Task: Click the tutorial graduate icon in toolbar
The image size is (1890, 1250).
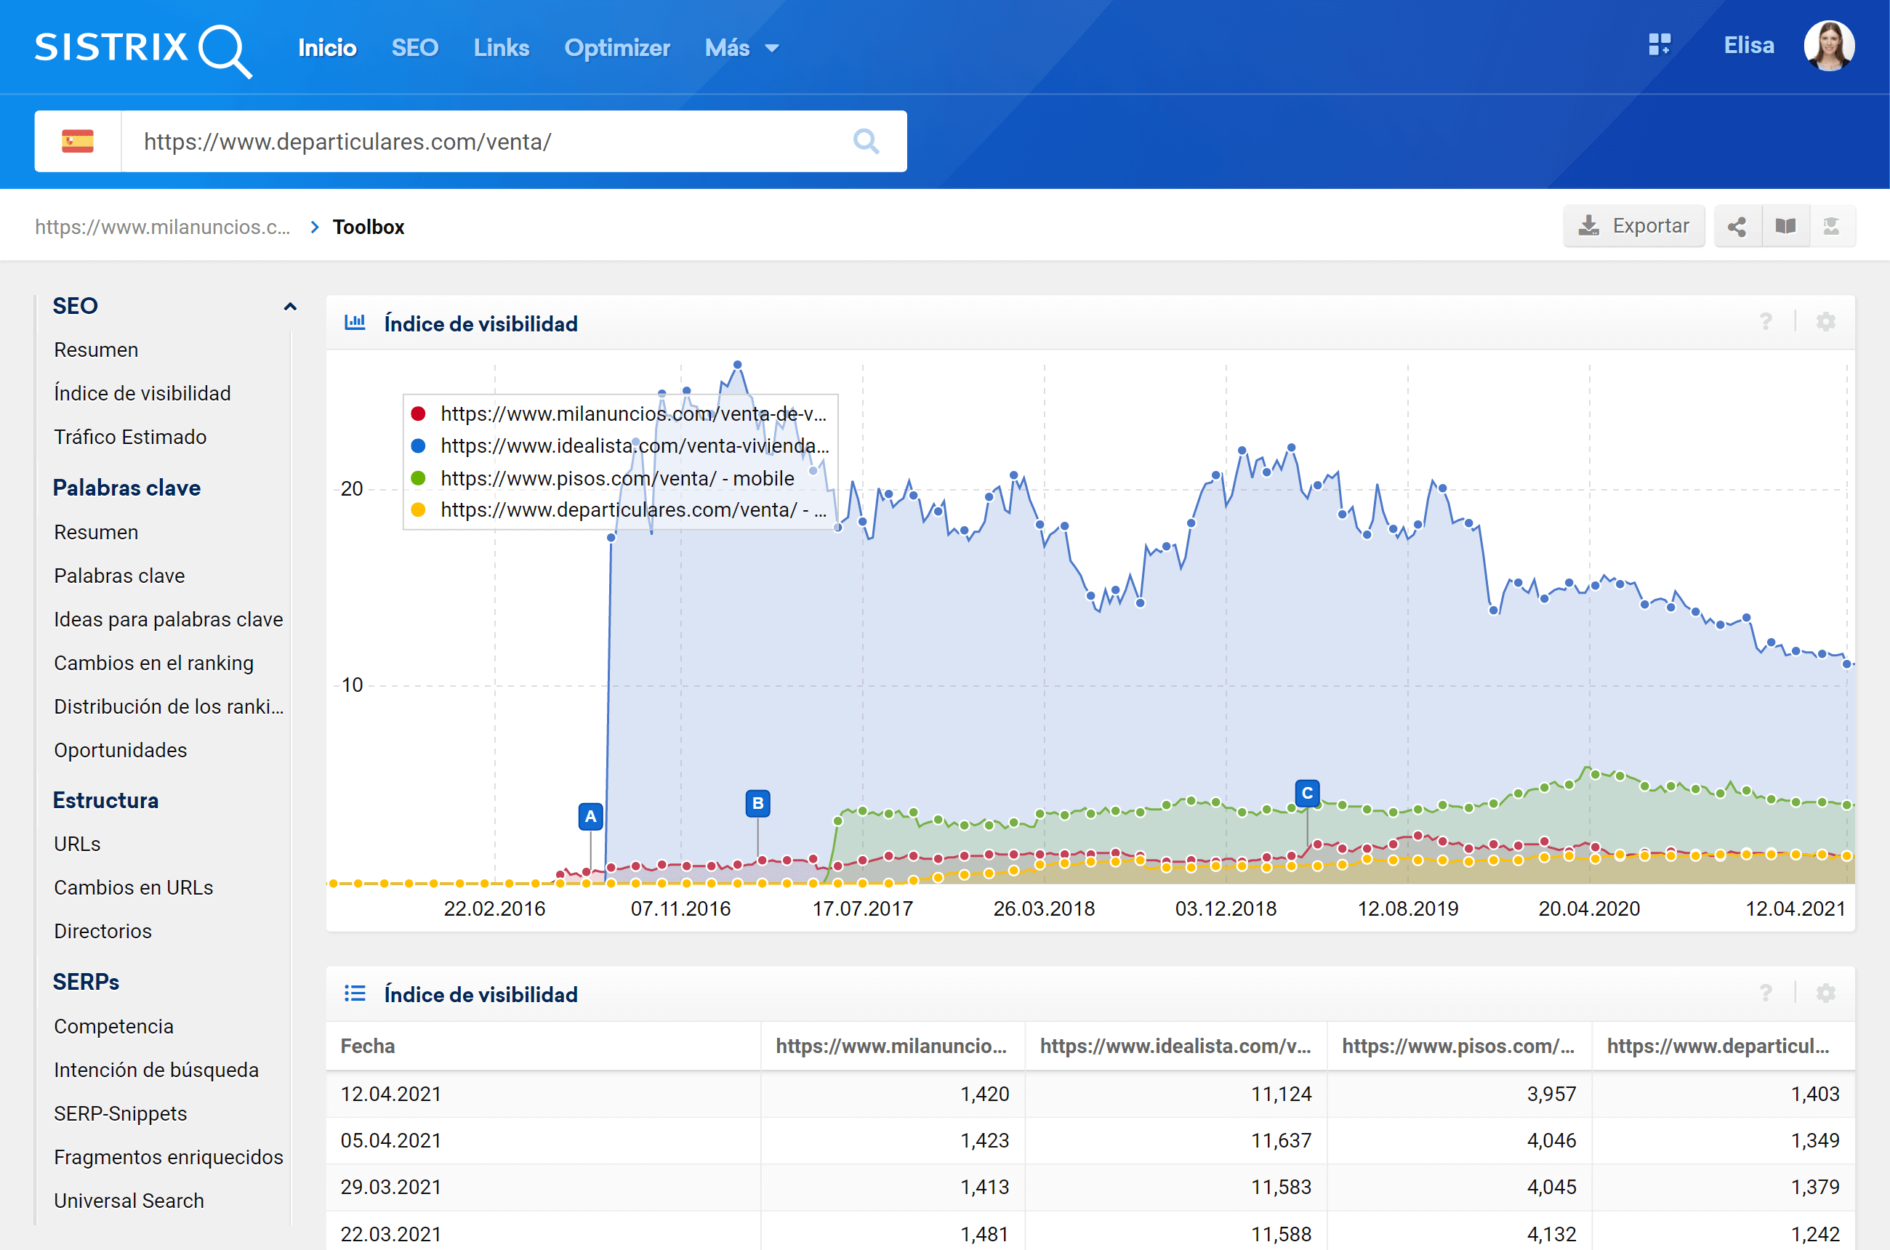Action: [x=1831, y=227]
